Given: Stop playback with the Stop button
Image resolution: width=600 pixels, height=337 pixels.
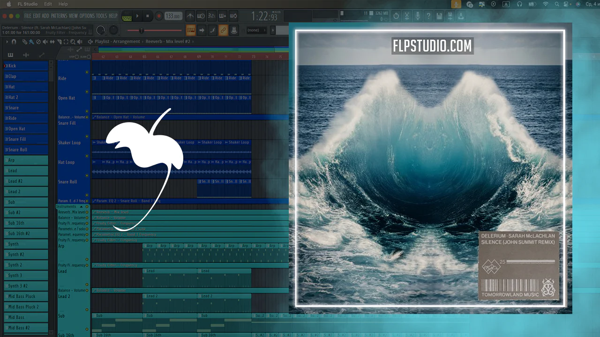Looking at the screenshot, I should click(x=148, y=16).
